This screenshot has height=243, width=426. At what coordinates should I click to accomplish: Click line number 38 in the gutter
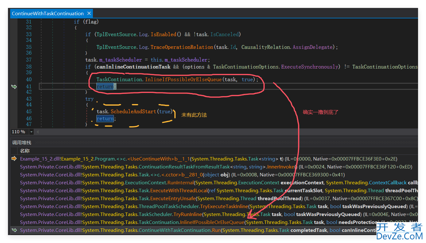pos(29,67)
